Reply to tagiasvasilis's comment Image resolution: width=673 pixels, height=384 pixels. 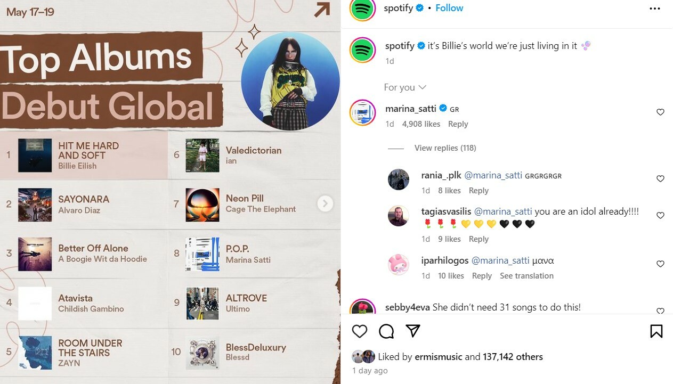[x=479, y=239]
